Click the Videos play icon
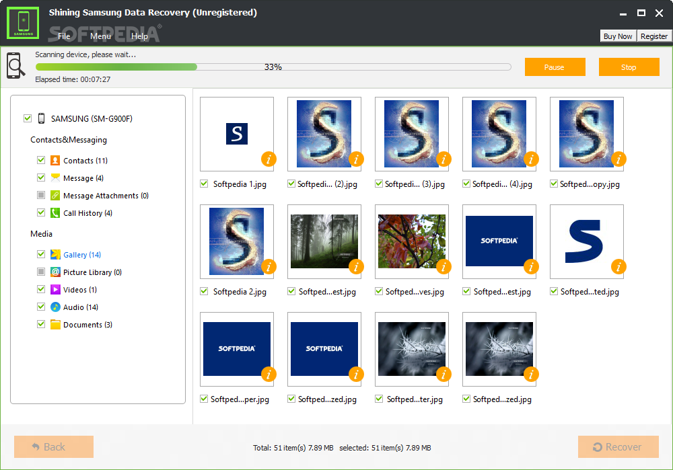The image size is (673, 470). 55,289
